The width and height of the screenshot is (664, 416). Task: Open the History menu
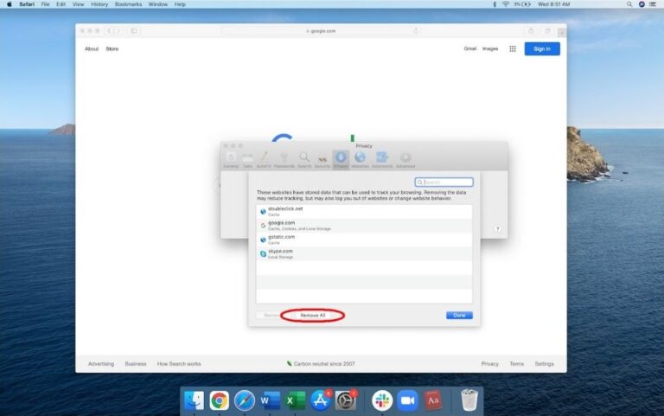point(99,4)
